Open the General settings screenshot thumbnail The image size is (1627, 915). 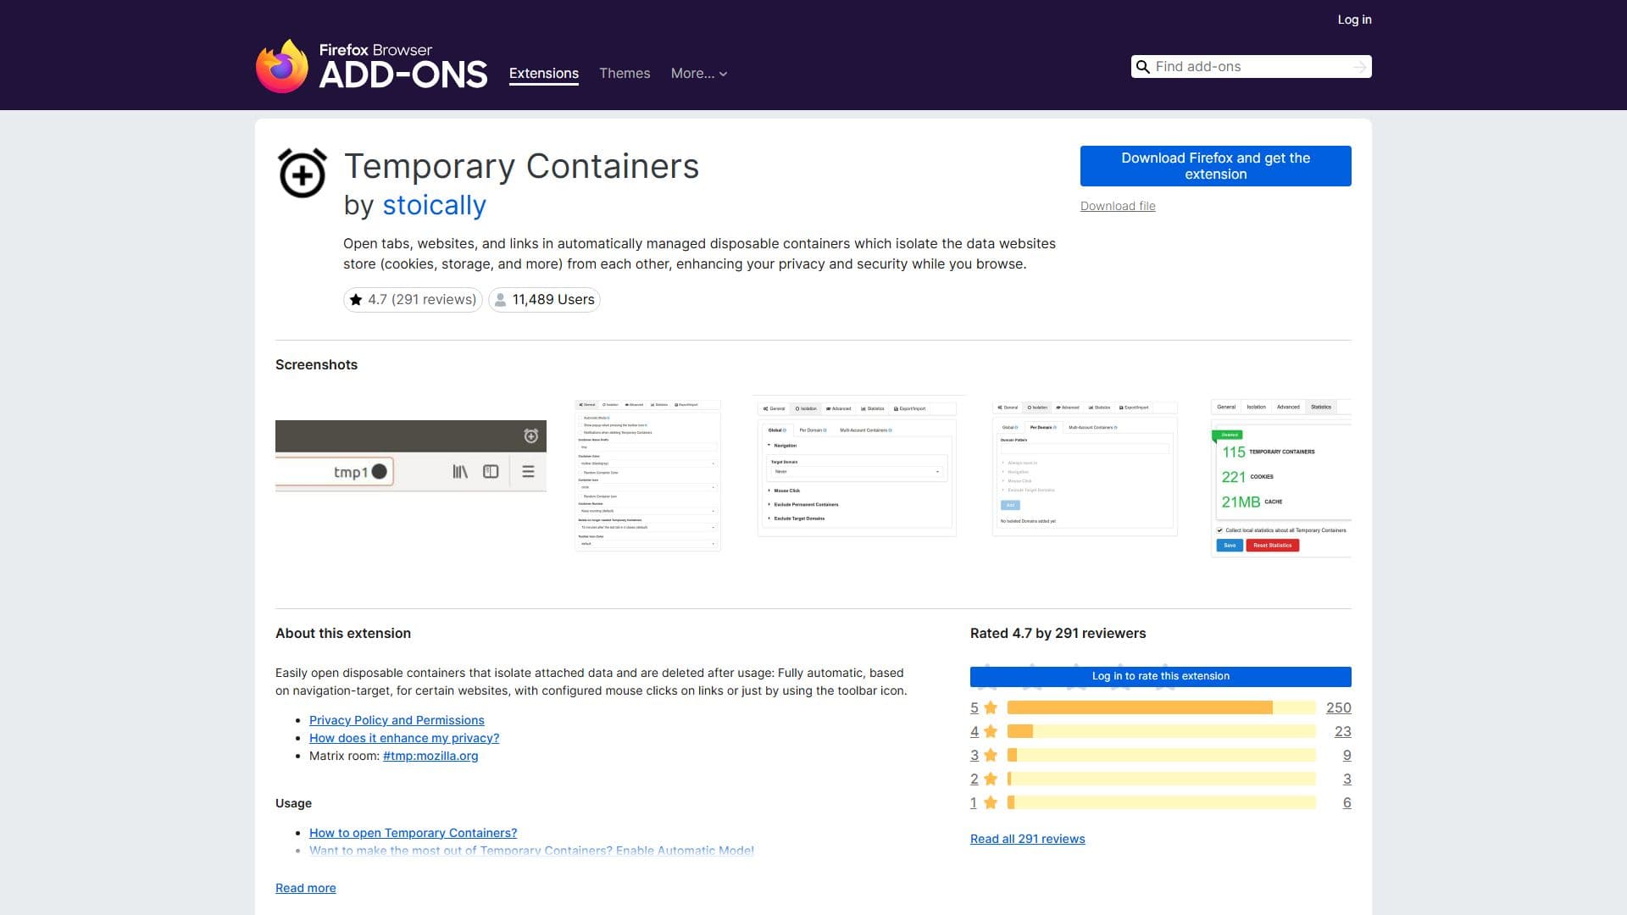pyautogui.click(x=647, y=475)
